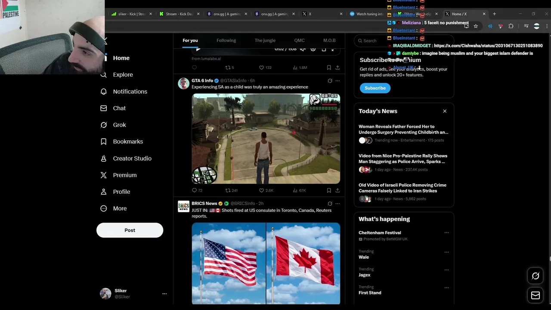This screenshot has width=551, height=310.
Task: Bookmark the GTA 6 Info post
Action: [329, 190]
